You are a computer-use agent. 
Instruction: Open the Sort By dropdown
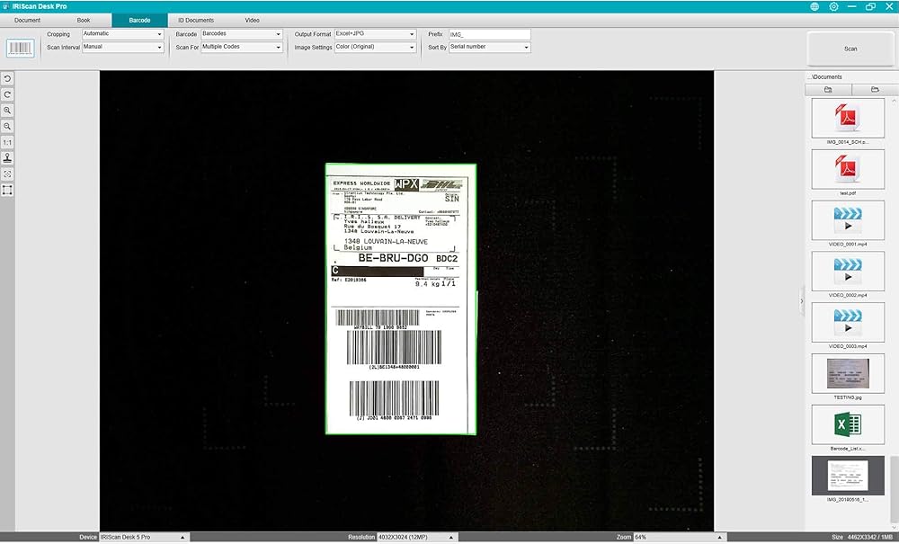click(489, 47)
